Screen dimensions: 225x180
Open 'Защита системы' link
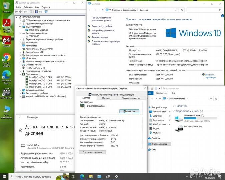coord(100,37)
